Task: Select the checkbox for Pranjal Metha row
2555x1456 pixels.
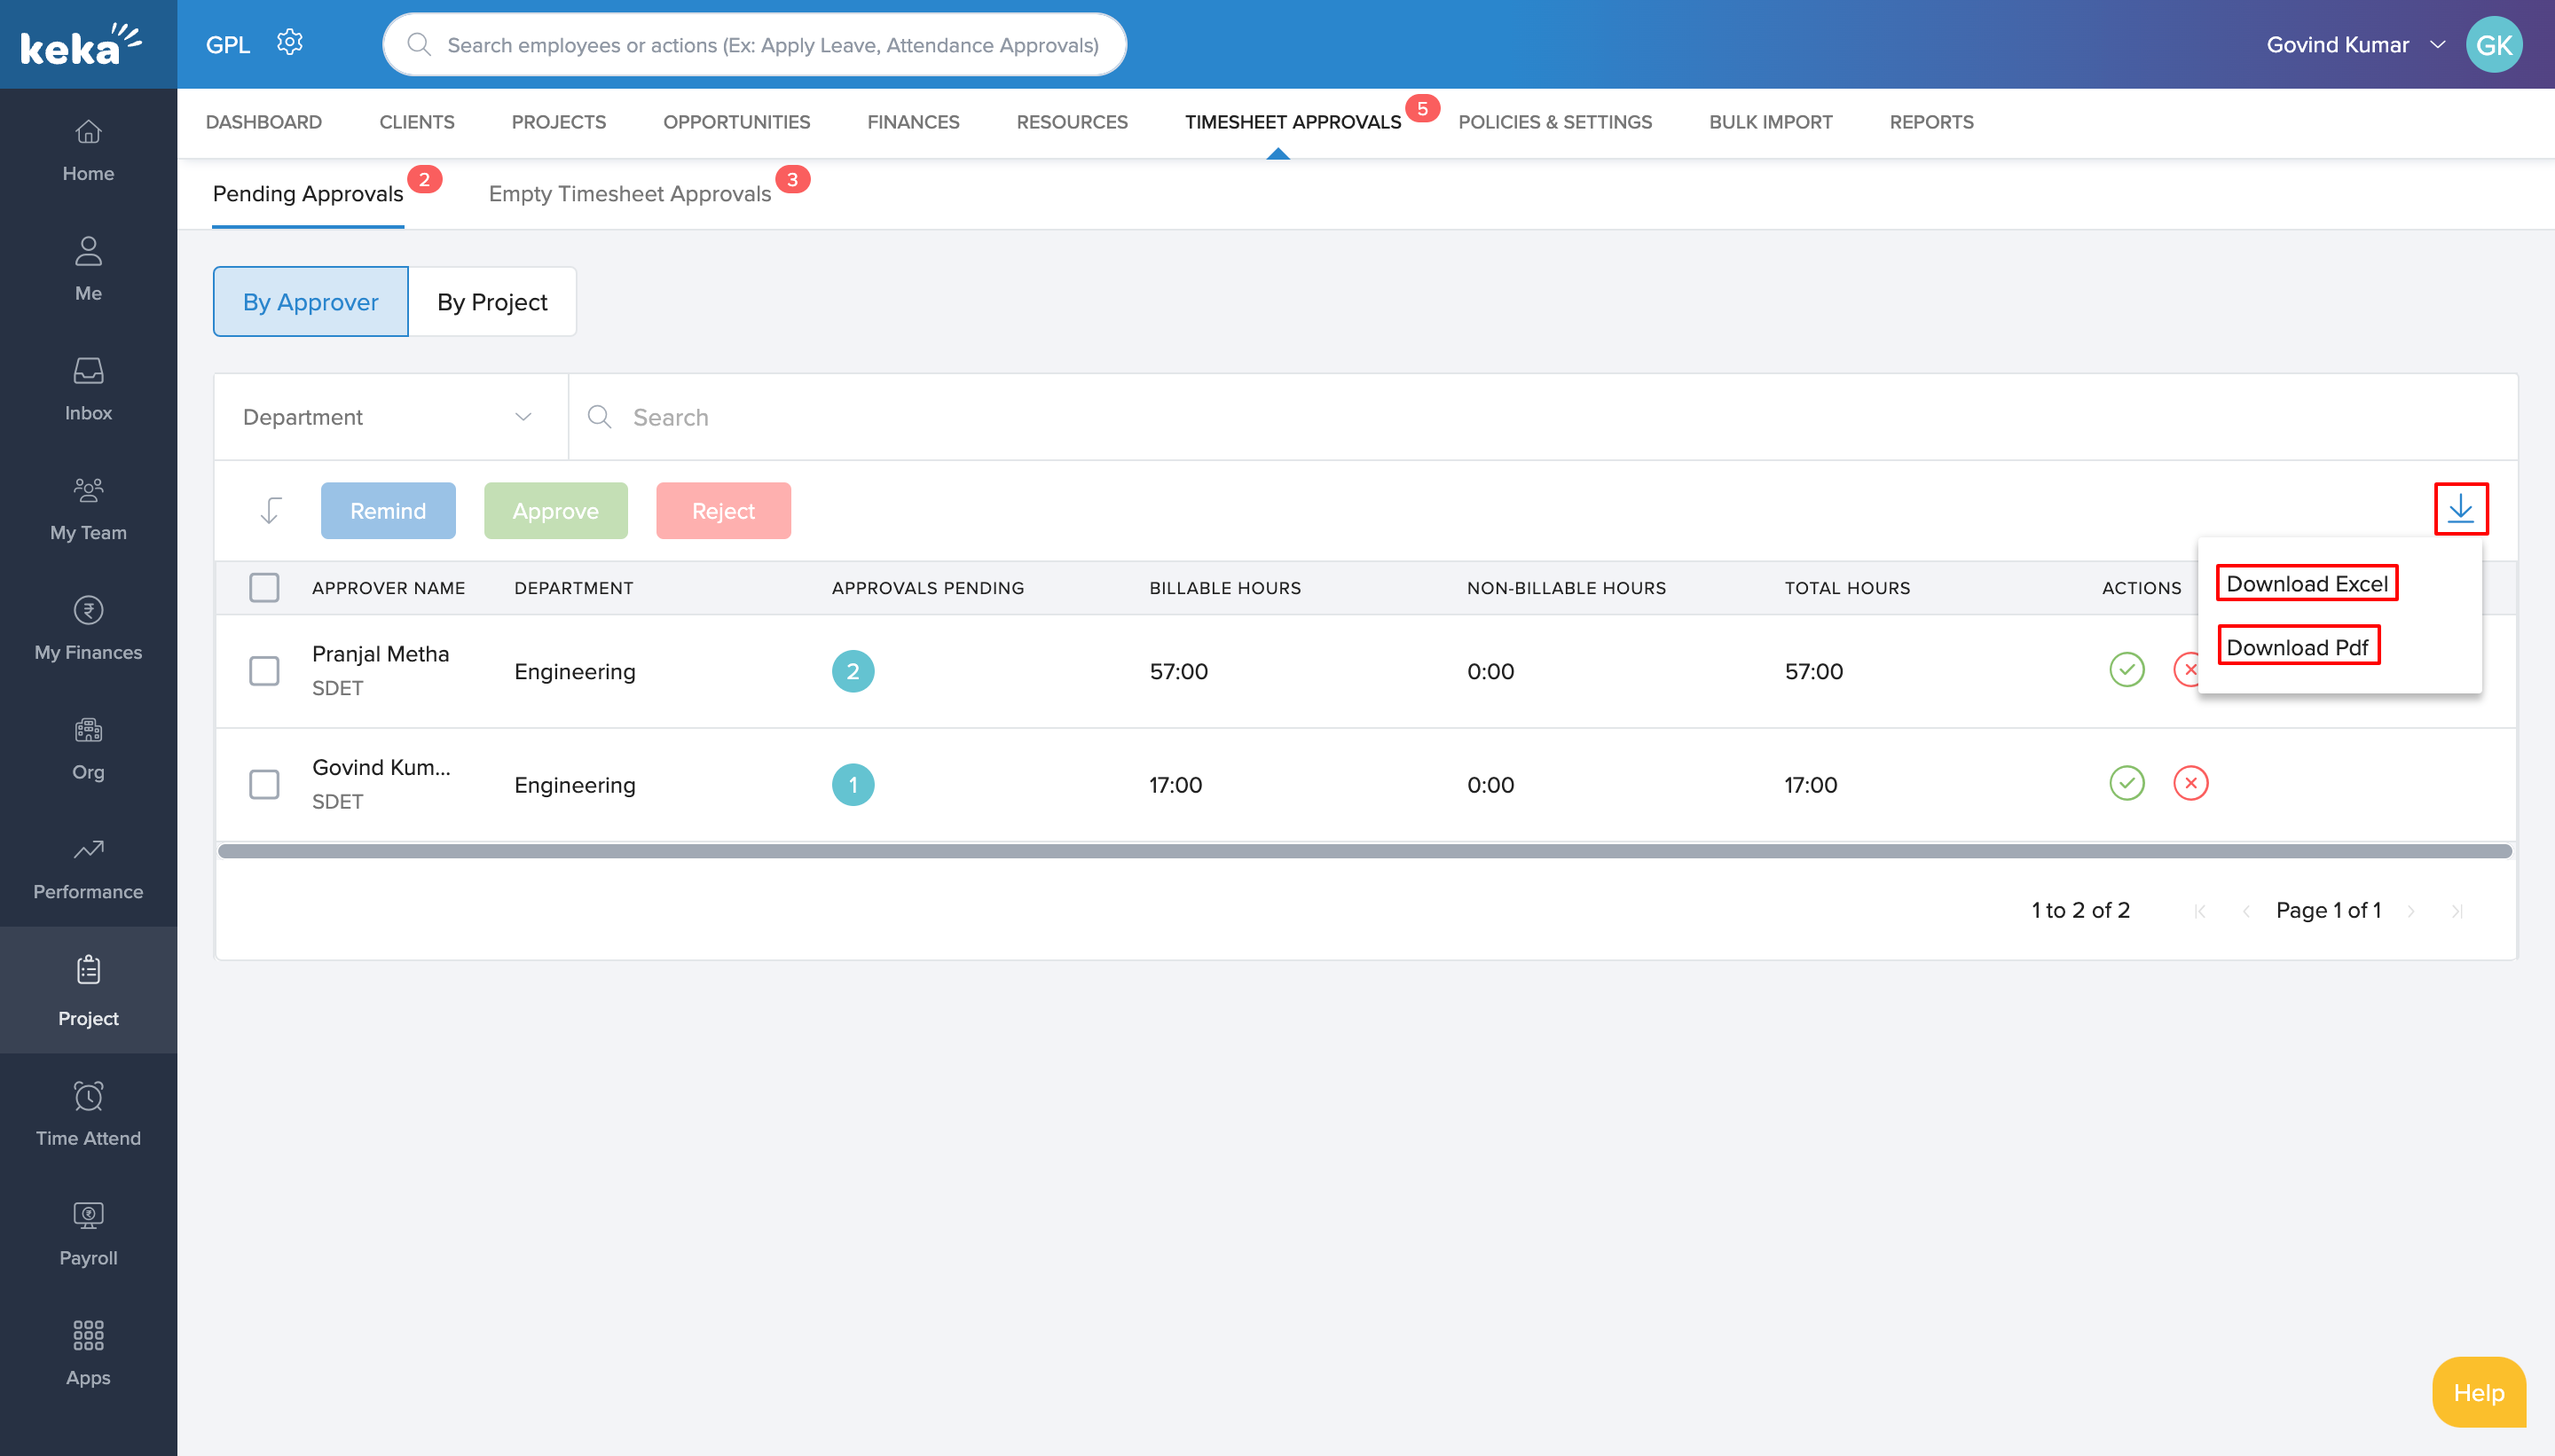Action: pyautogui.click(x=265, y=669)
